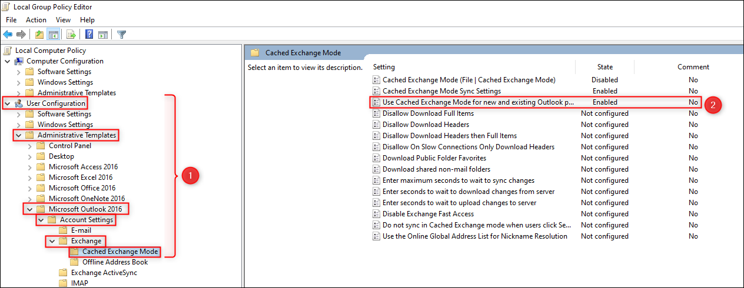Collapse the Account Settings node
This screenshot has width=744, height=288.
(41, 220)
